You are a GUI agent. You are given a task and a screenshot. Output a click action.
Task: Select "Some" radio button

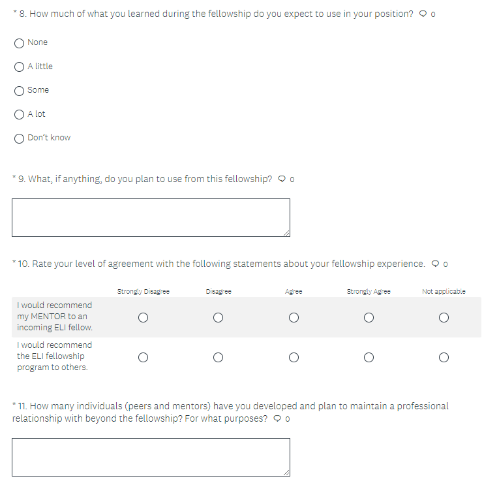[x=20, y=91]
